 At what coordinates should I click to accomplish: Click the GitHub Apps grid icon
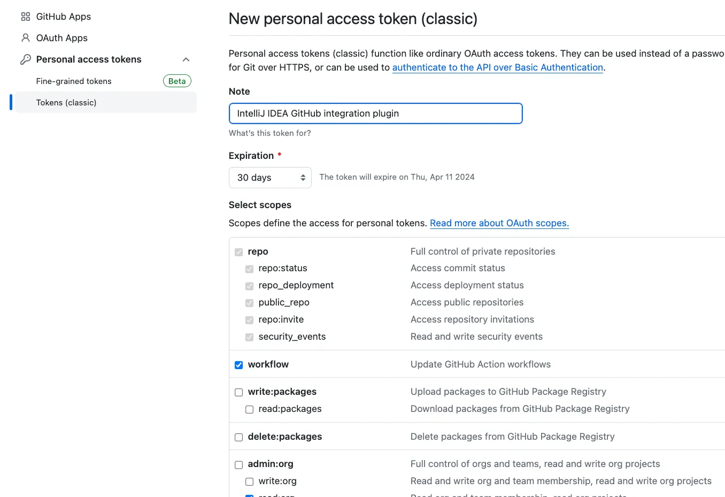pos(25,17)
